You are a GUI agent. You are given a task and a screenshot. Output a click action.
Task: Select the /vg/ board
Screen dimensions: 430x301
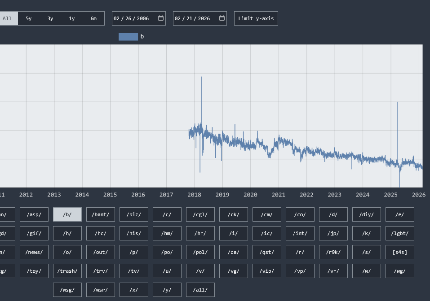point(234,271)
